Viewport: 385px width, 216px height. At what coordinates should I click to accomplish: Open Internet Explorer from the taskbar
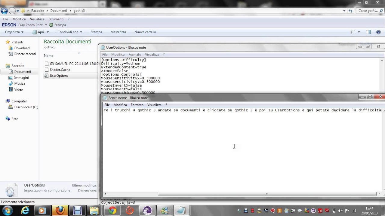(25, 211)
